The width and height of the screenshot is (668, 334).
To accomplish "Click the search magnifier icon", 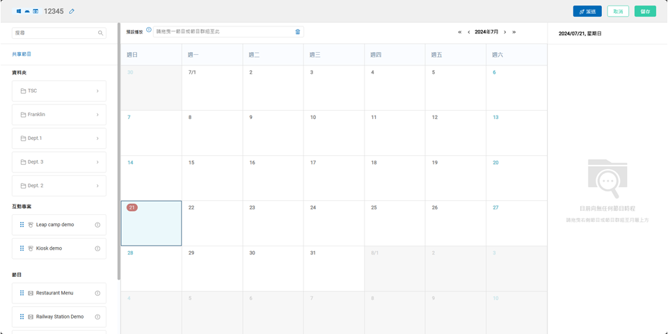I will [x=100, y=33].
